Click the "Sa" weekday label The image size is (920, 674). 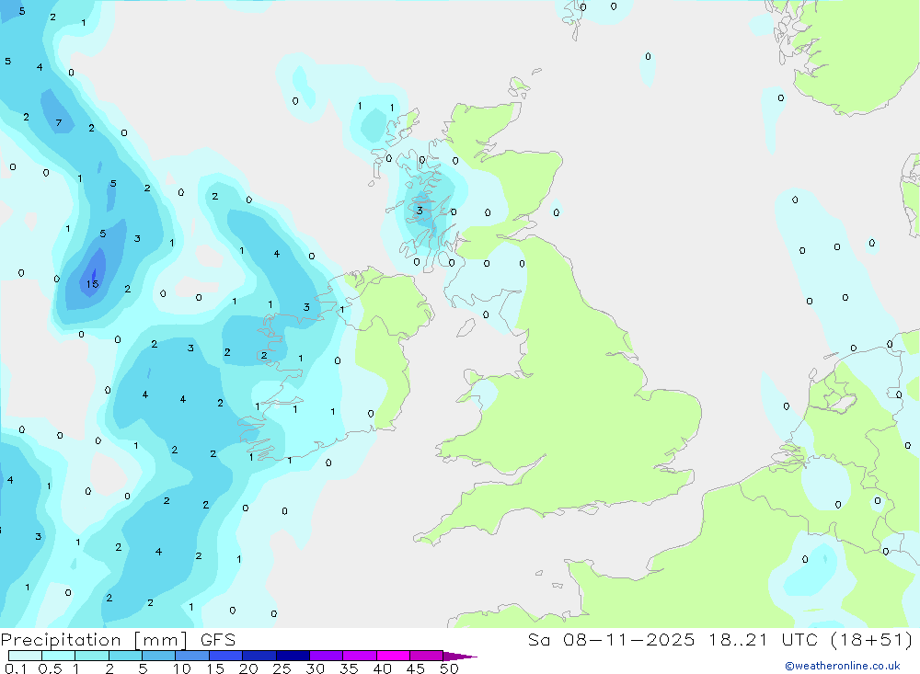538,640
